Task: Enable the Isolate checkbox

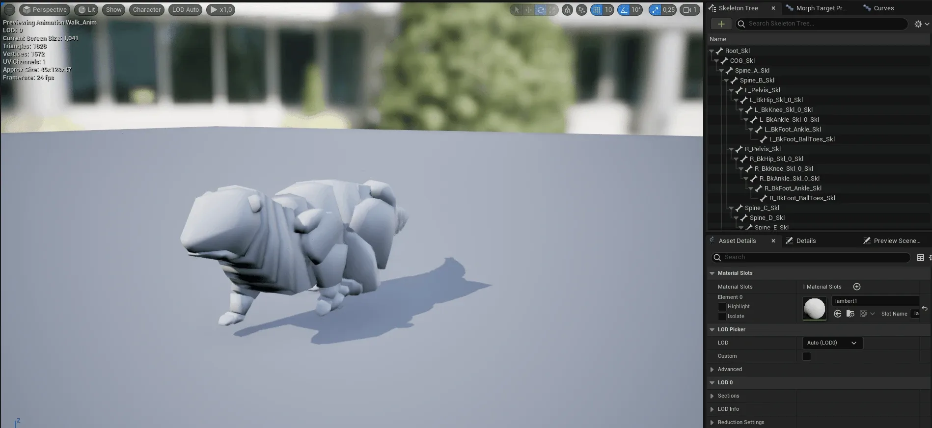Action: pos(722,317)
